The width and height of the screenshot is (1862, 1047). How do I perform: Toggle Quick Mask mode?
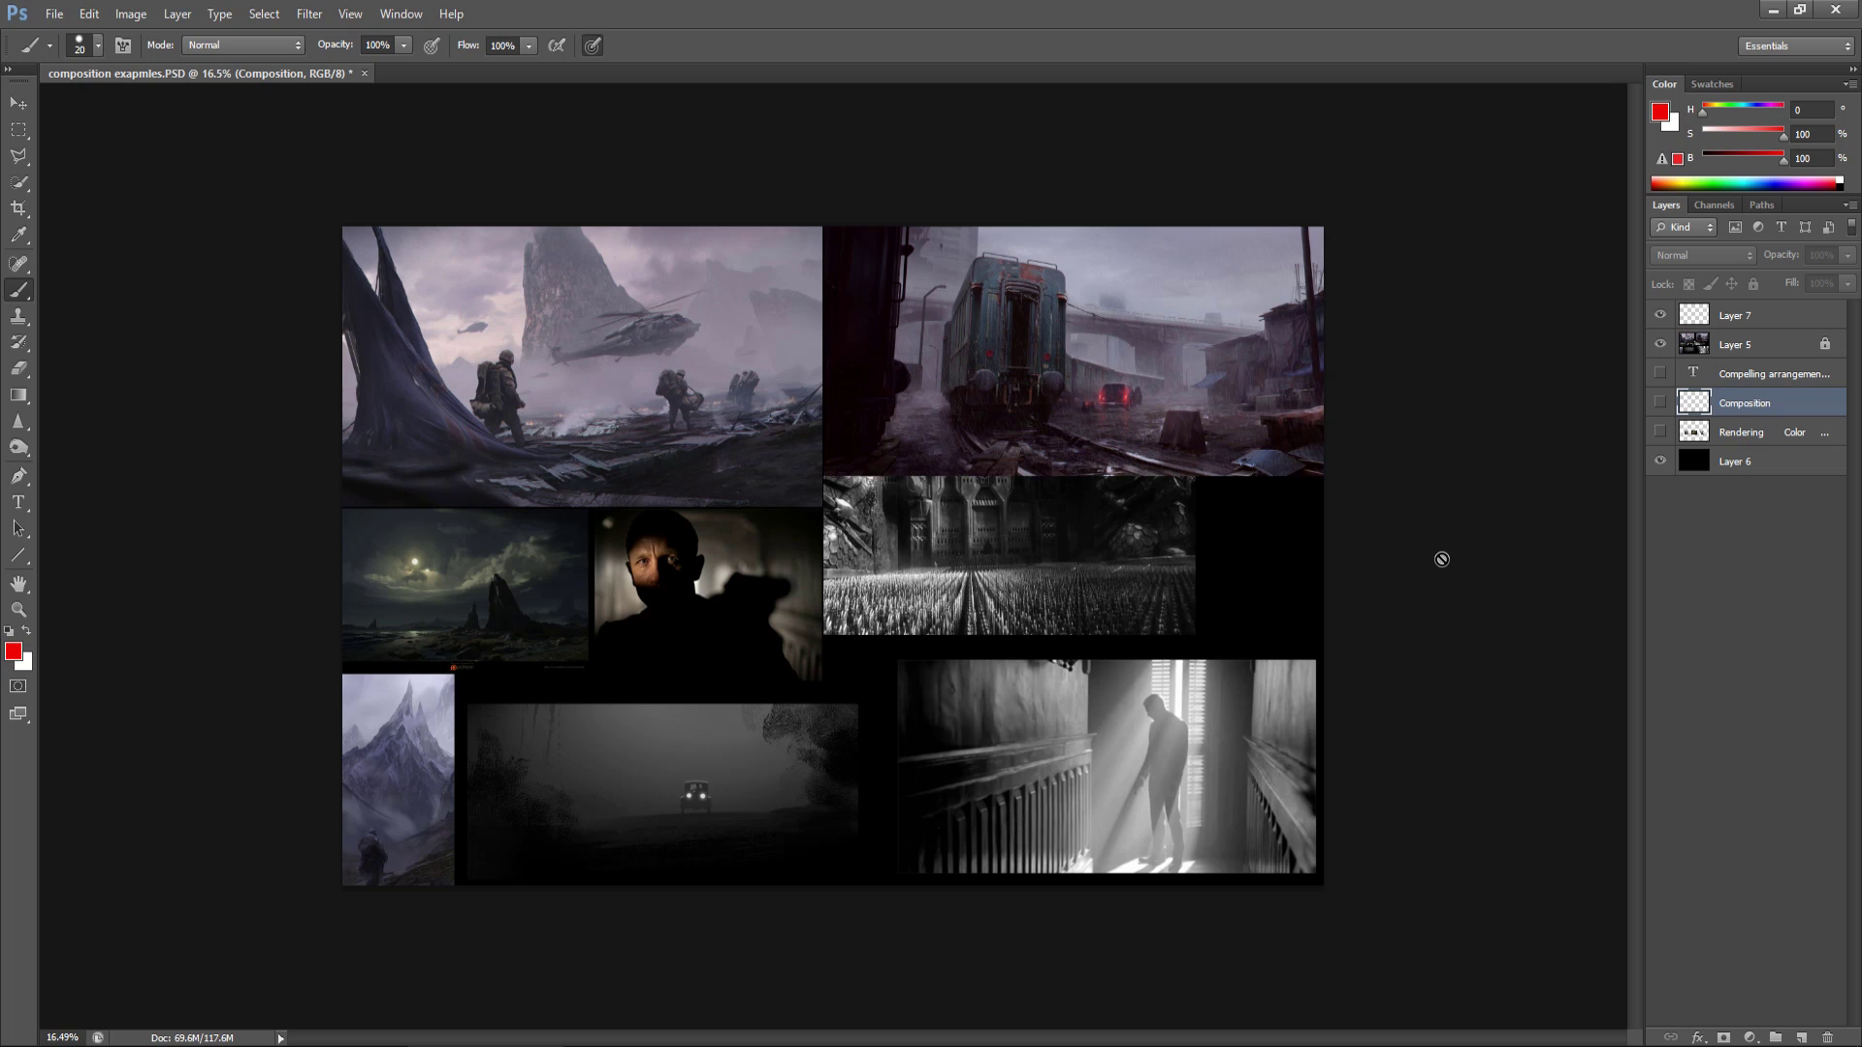(18, 686)
